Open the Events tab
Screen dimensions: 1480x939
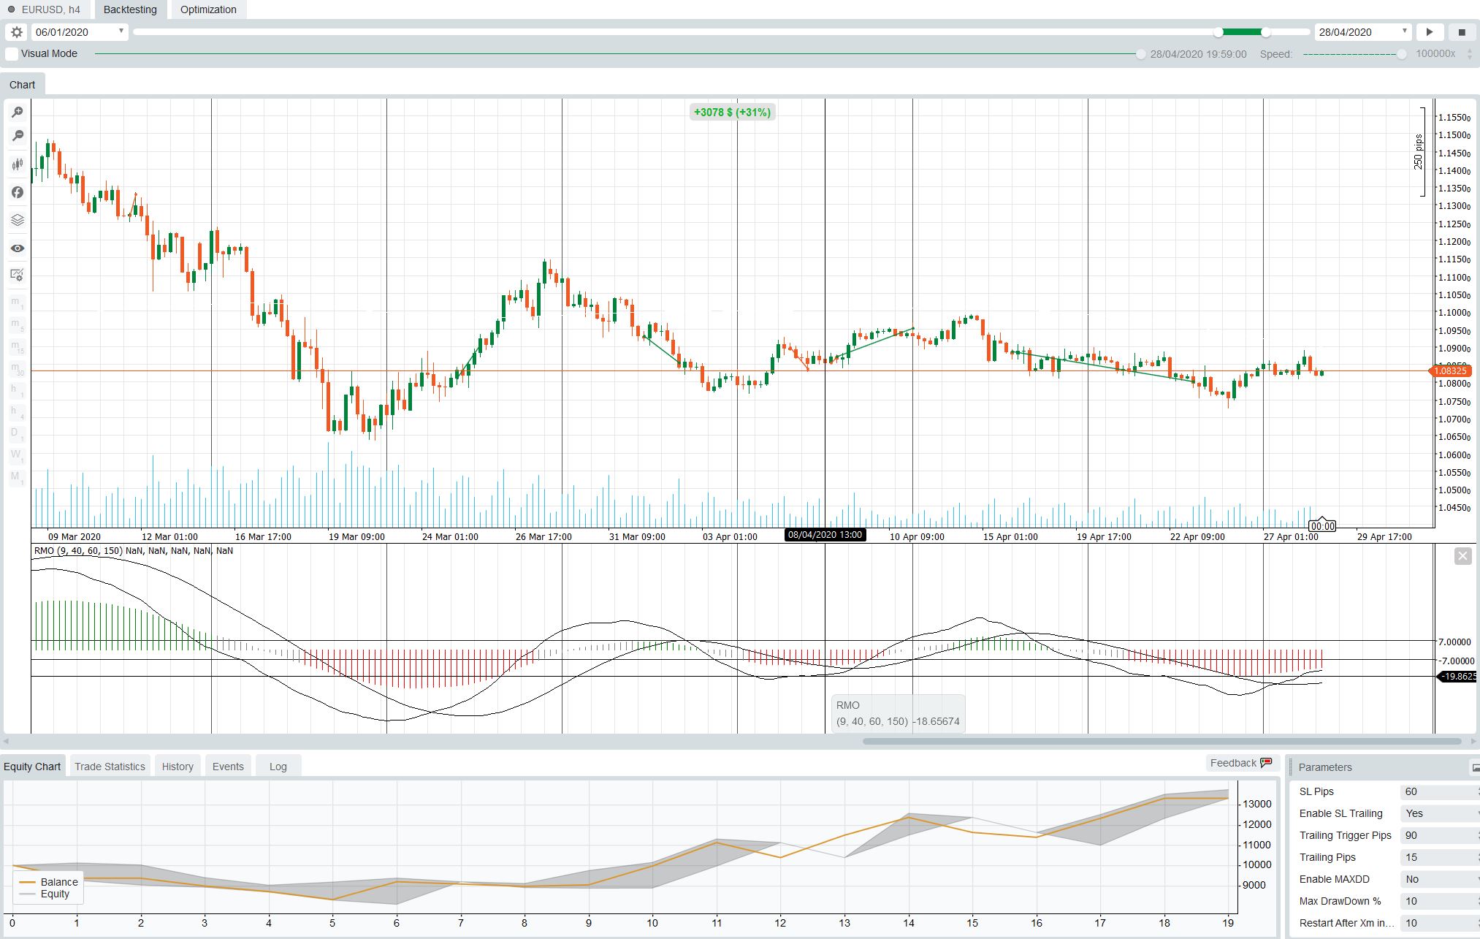(228, 767)
